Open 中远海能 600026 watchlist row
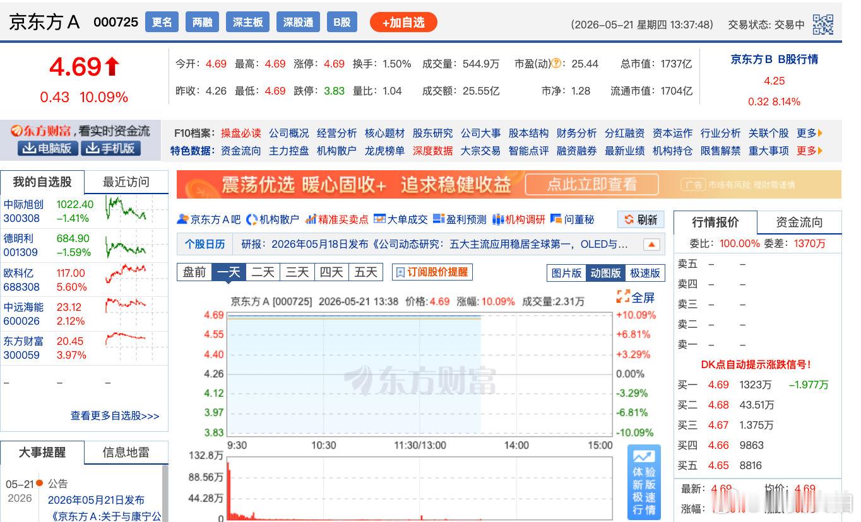 84,314
